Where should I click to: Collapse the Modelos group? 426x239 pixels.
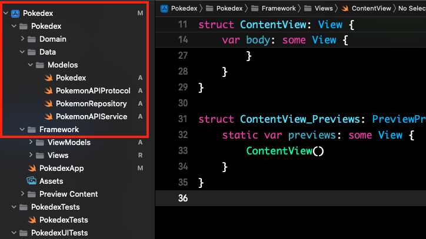31,65
